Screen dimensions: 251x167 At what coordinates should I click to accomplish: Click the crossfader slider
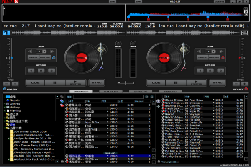tap(125, 83)
